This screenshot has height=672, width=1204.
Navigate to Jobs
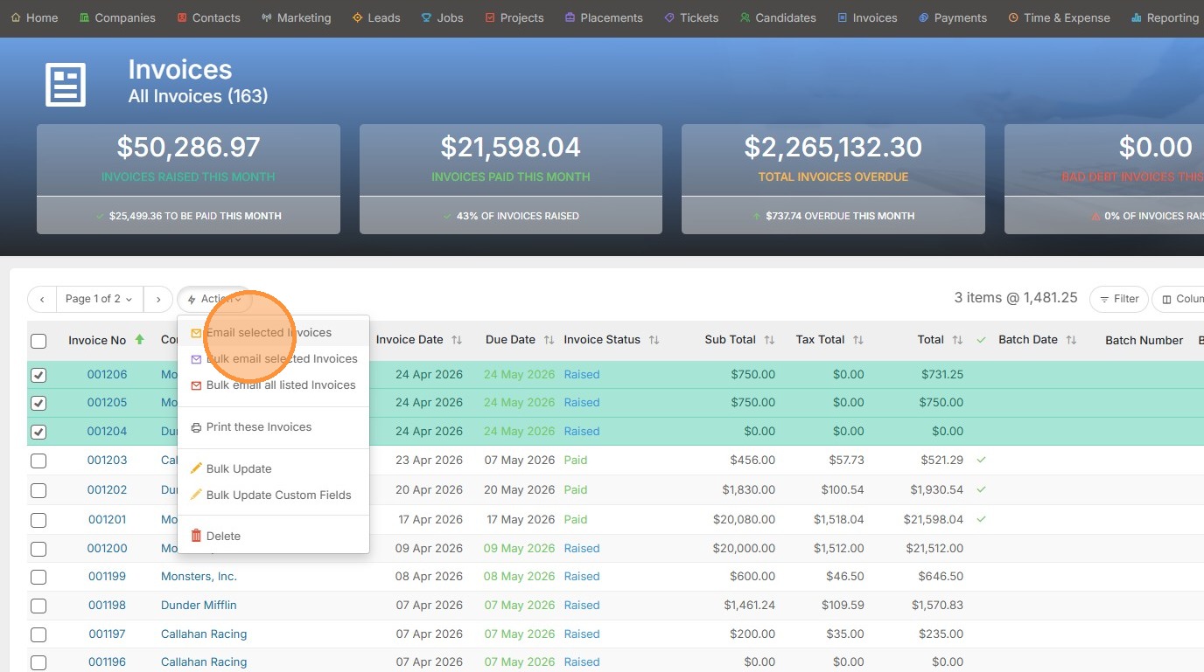point(442,17)
